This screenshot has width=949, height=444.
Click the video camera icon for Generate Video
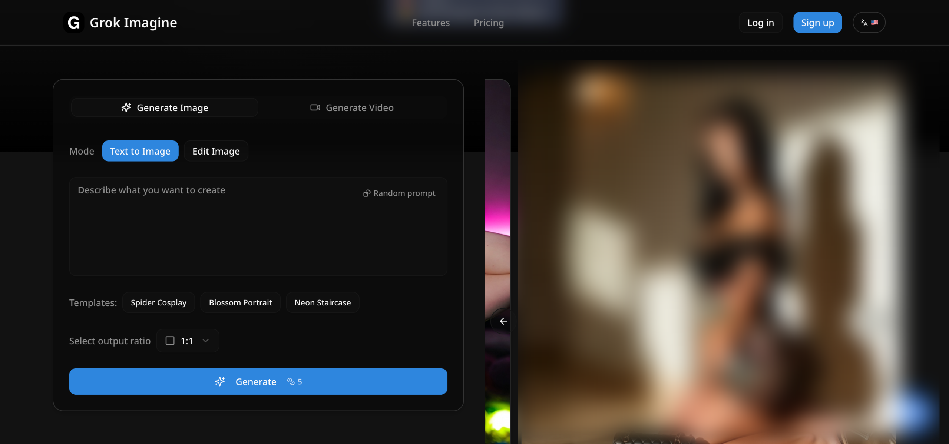click(x=315, y=107)
